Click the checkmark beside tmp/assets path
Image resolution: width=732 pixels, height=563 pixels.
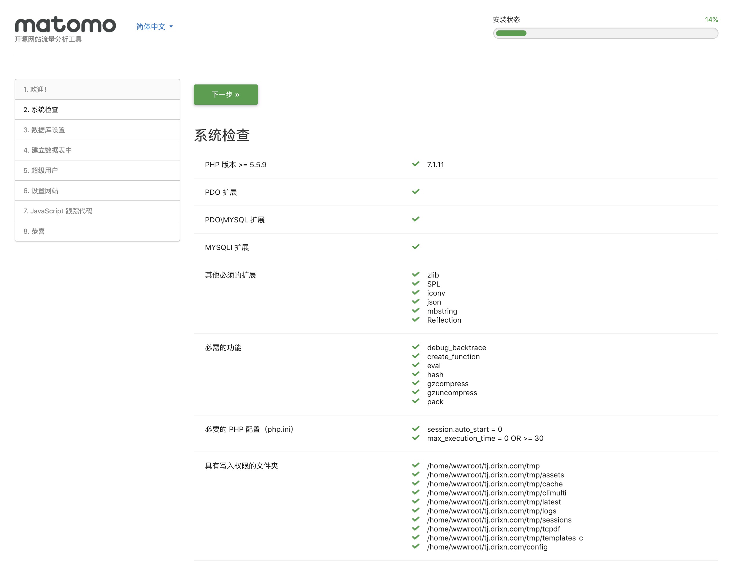[x=416, y=474]
